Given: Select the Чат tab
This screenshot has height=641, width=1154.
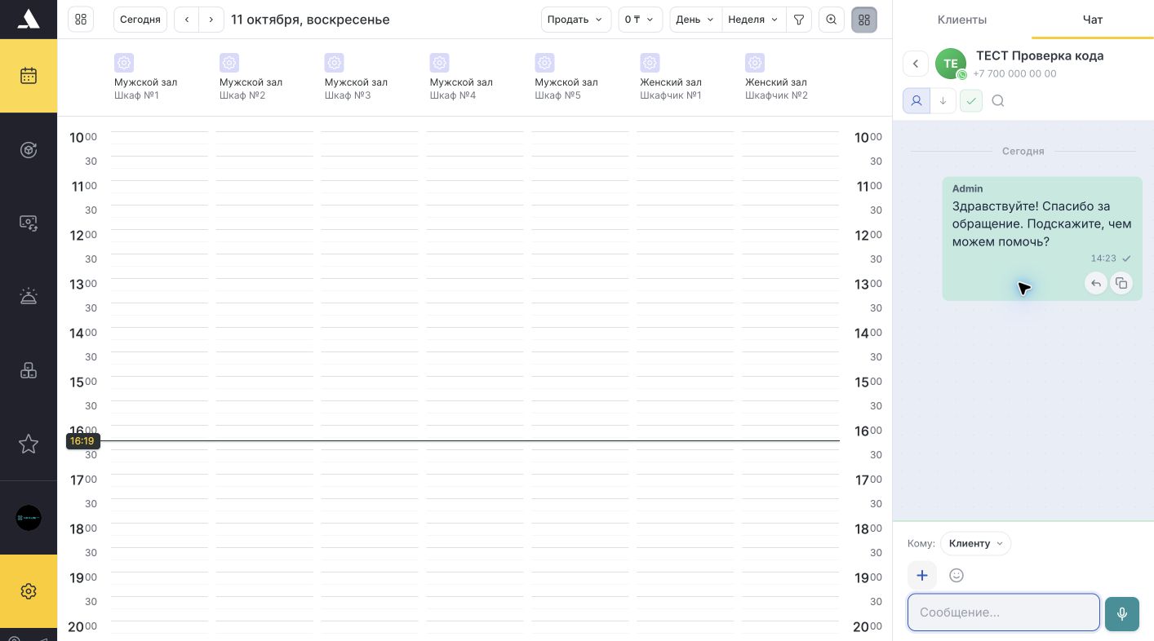Looking at the screenshot, I should click(1093, 20).
